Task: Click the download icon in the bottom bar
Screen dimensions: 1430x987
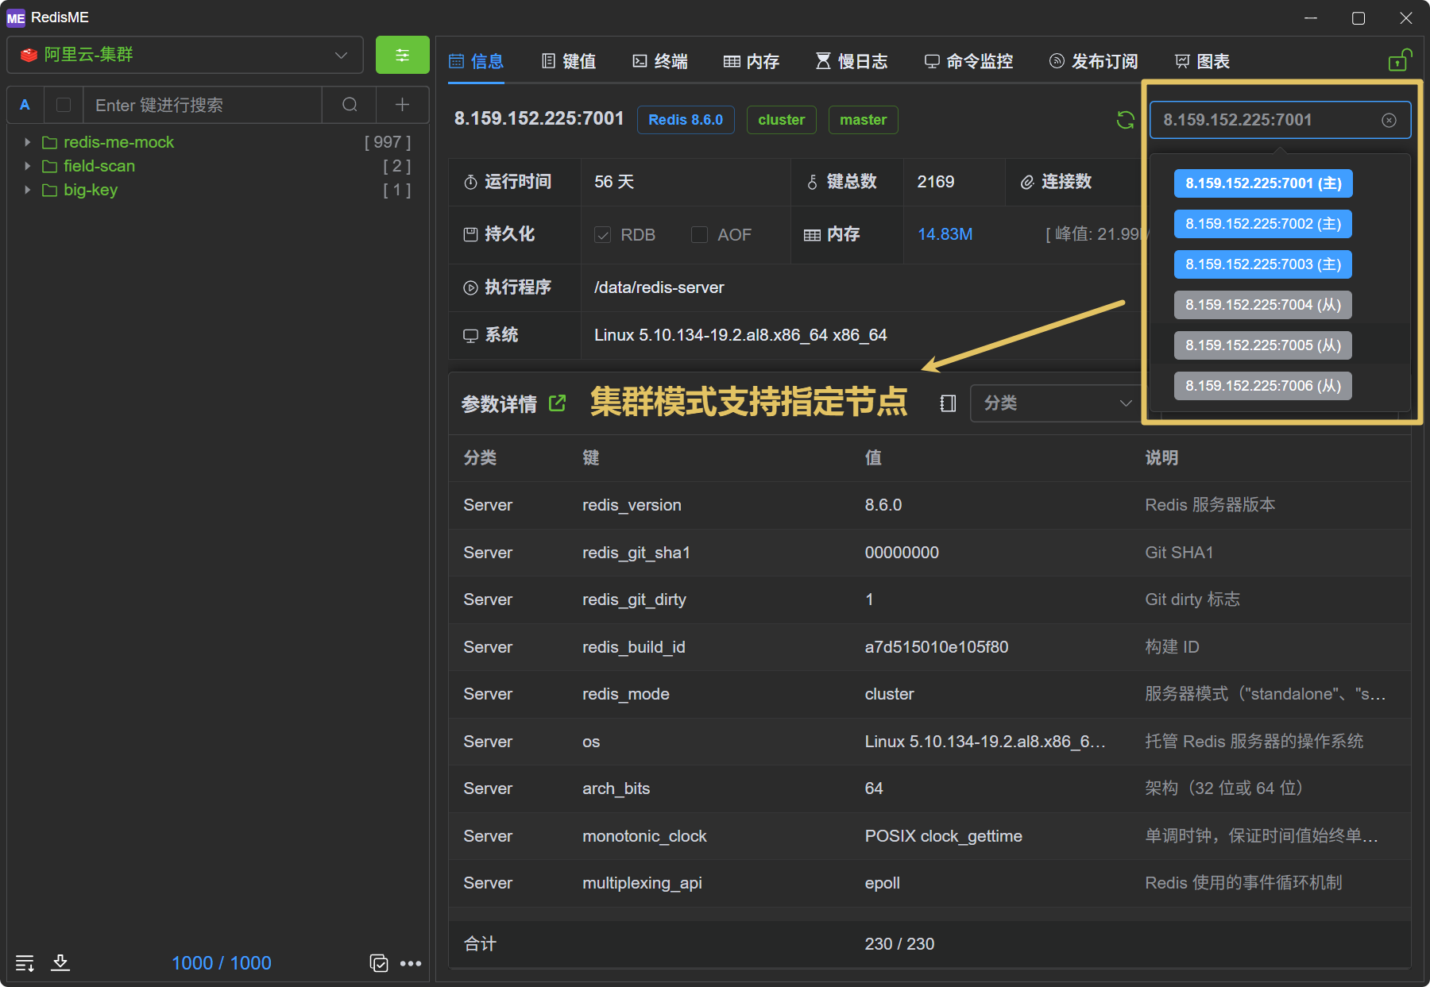Action: point(60,963)
